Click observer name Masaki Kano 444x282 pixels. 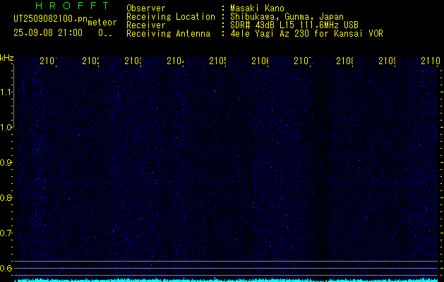click(257, 8)
